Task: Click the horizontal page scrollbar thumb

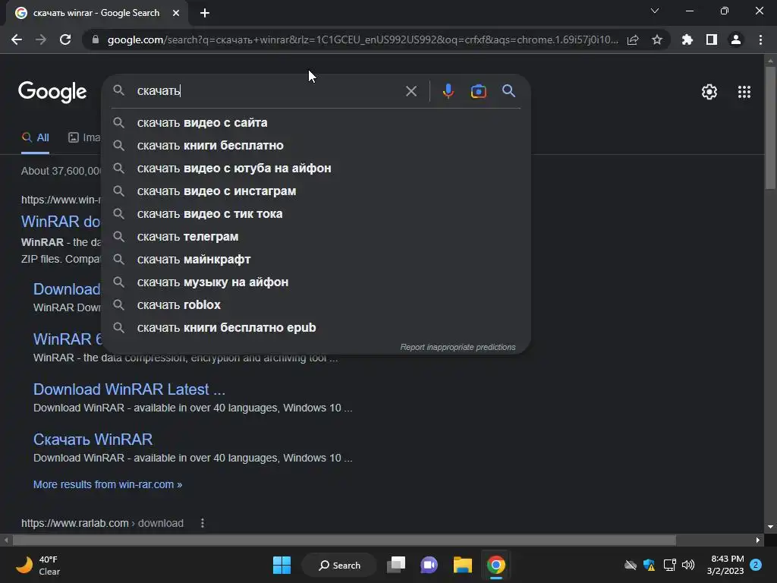Action: click(344, 540)
